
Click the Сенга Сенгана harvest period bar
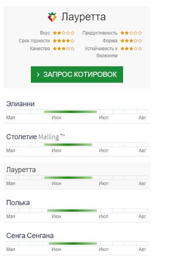(x=73, y=243)
